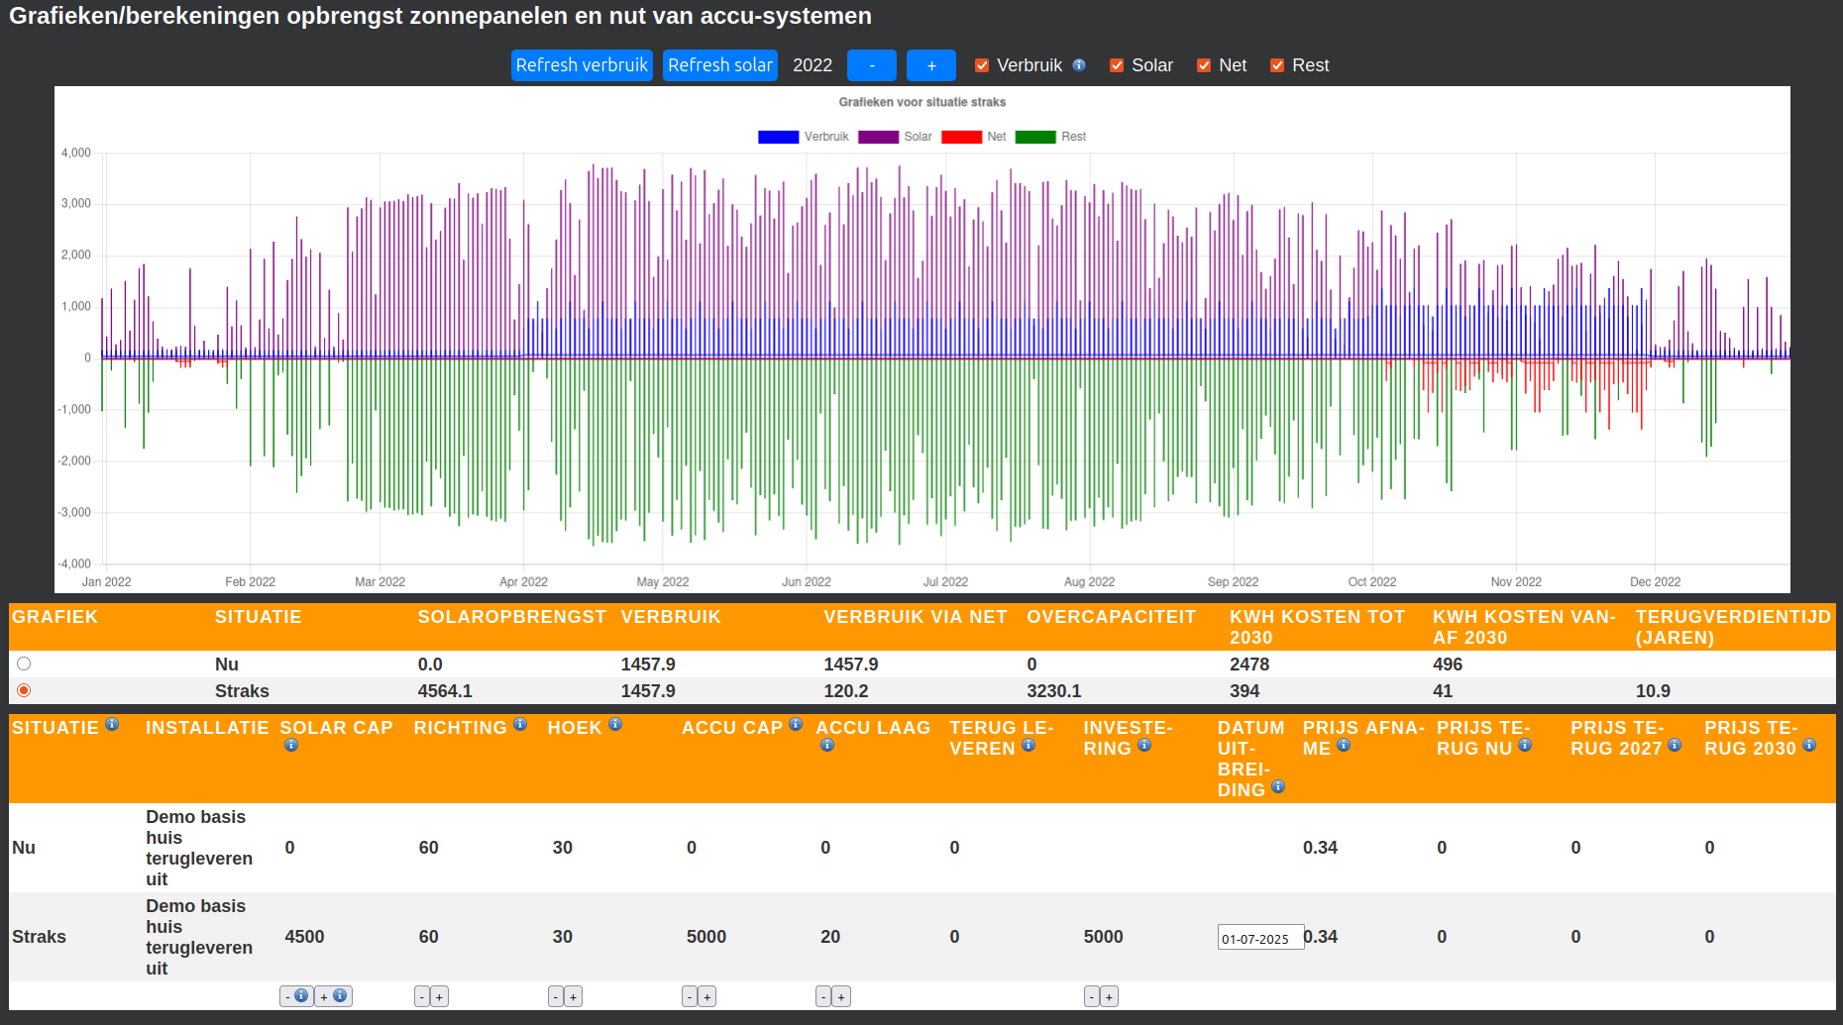Screen dimensions: 1843x1025
Task: Click Refresh solar button
Action: [x=719, y=65]
